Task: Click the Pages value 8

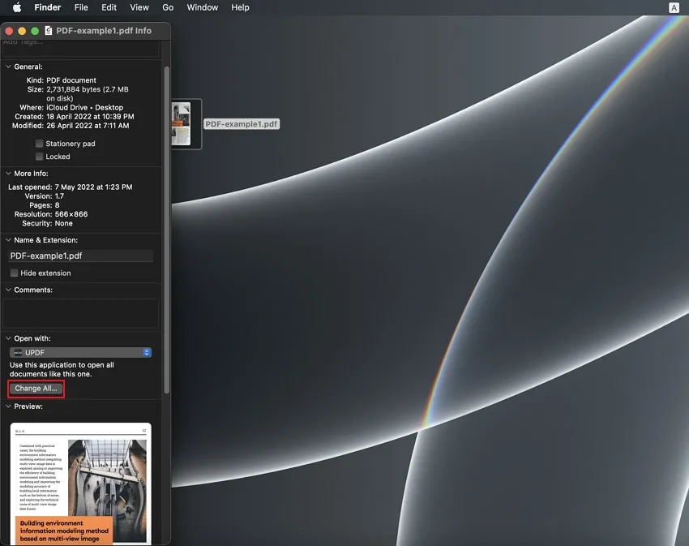Action: pyautogui.click(x=57, y=205)
